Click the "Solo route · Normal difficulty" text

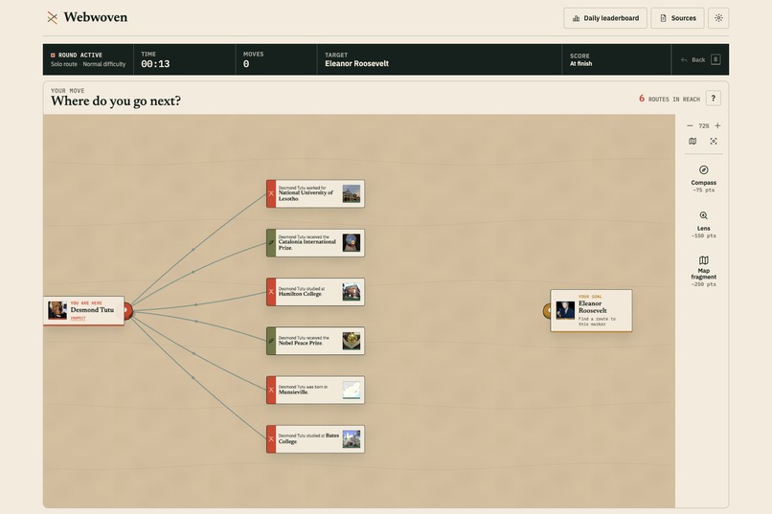[x=88, y=64]
